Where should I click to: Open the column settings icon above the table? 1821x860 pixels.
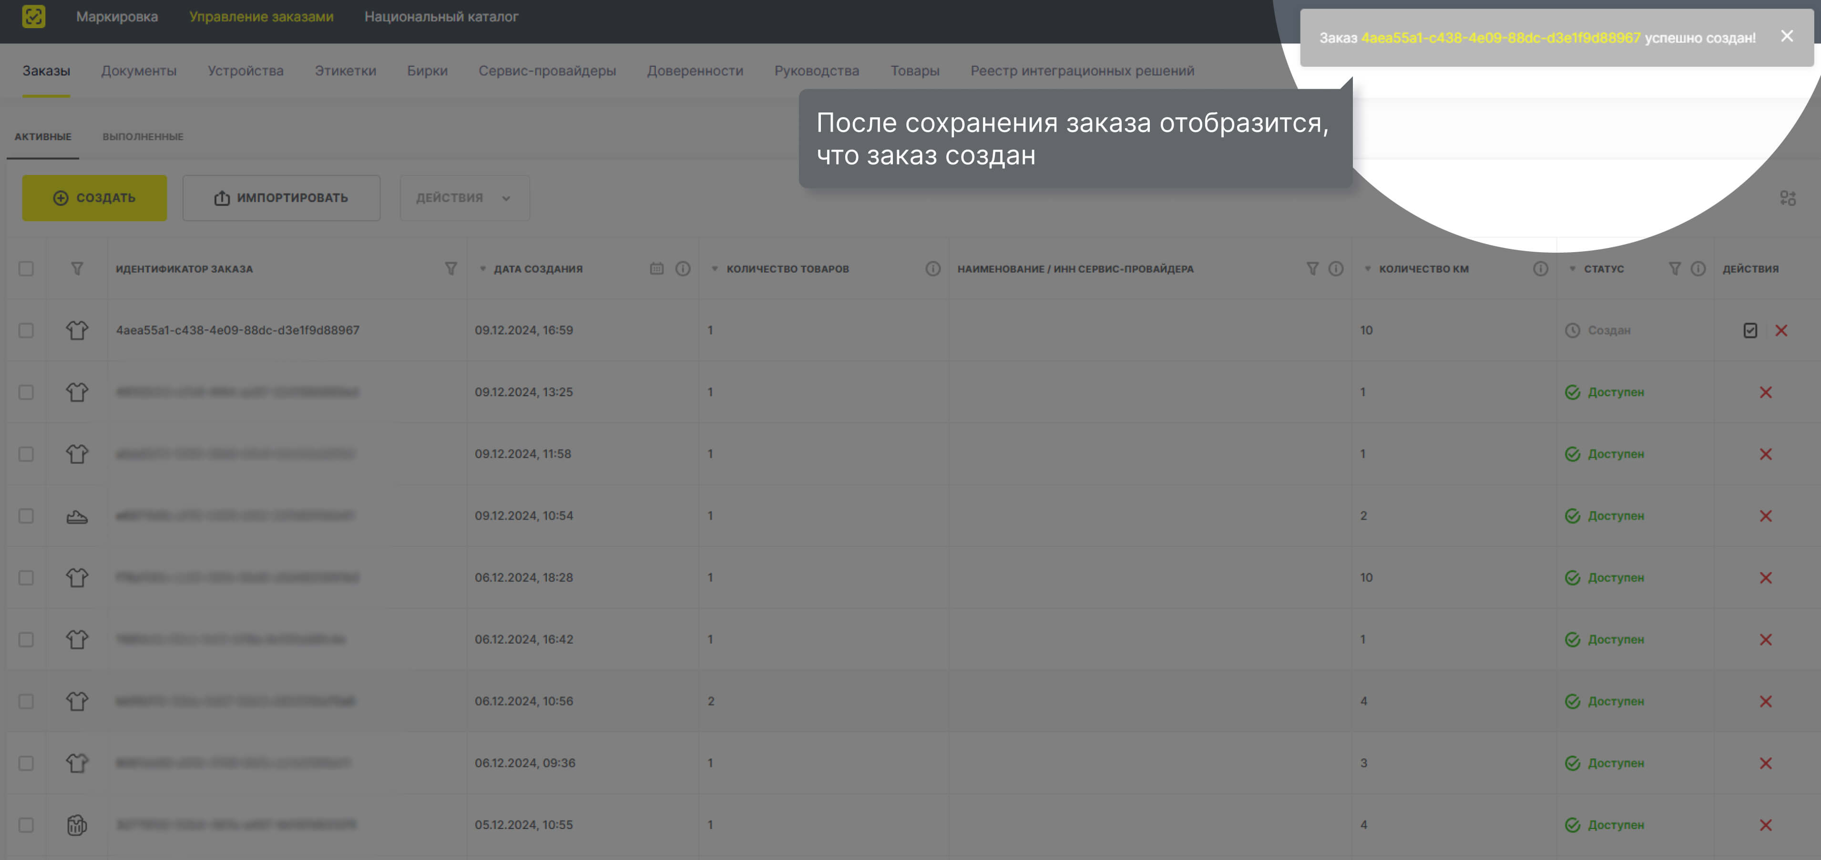coord(1788,198)
